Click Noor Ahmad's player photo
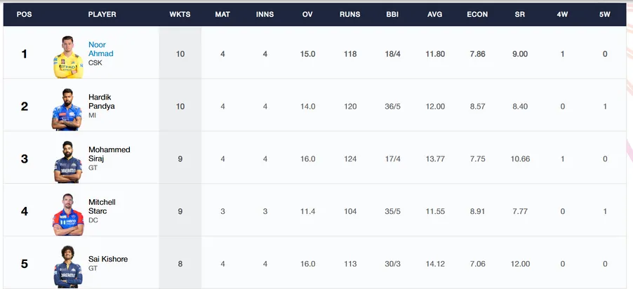The image size is (633, 289). pyautogui.click(x=68, y=57)
